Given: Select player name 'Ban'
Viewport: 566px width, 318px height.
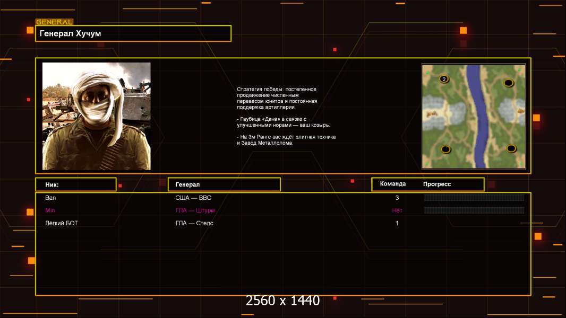Looking at the screenshot, I should coord(50,198).
